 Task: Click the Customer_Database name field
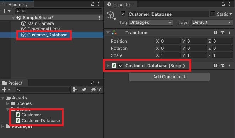pyautogui.click(x=169, y=14)
